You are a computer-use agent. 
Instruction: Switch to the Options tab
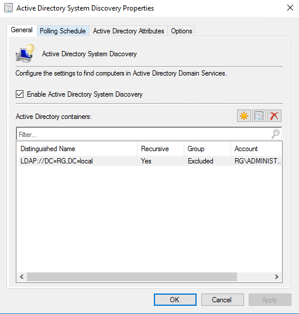[181, 31]
